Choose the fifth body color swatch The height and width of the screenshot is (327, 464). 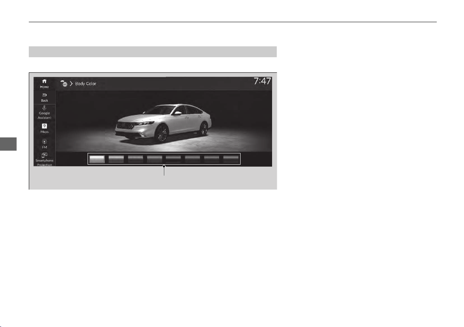173,159
